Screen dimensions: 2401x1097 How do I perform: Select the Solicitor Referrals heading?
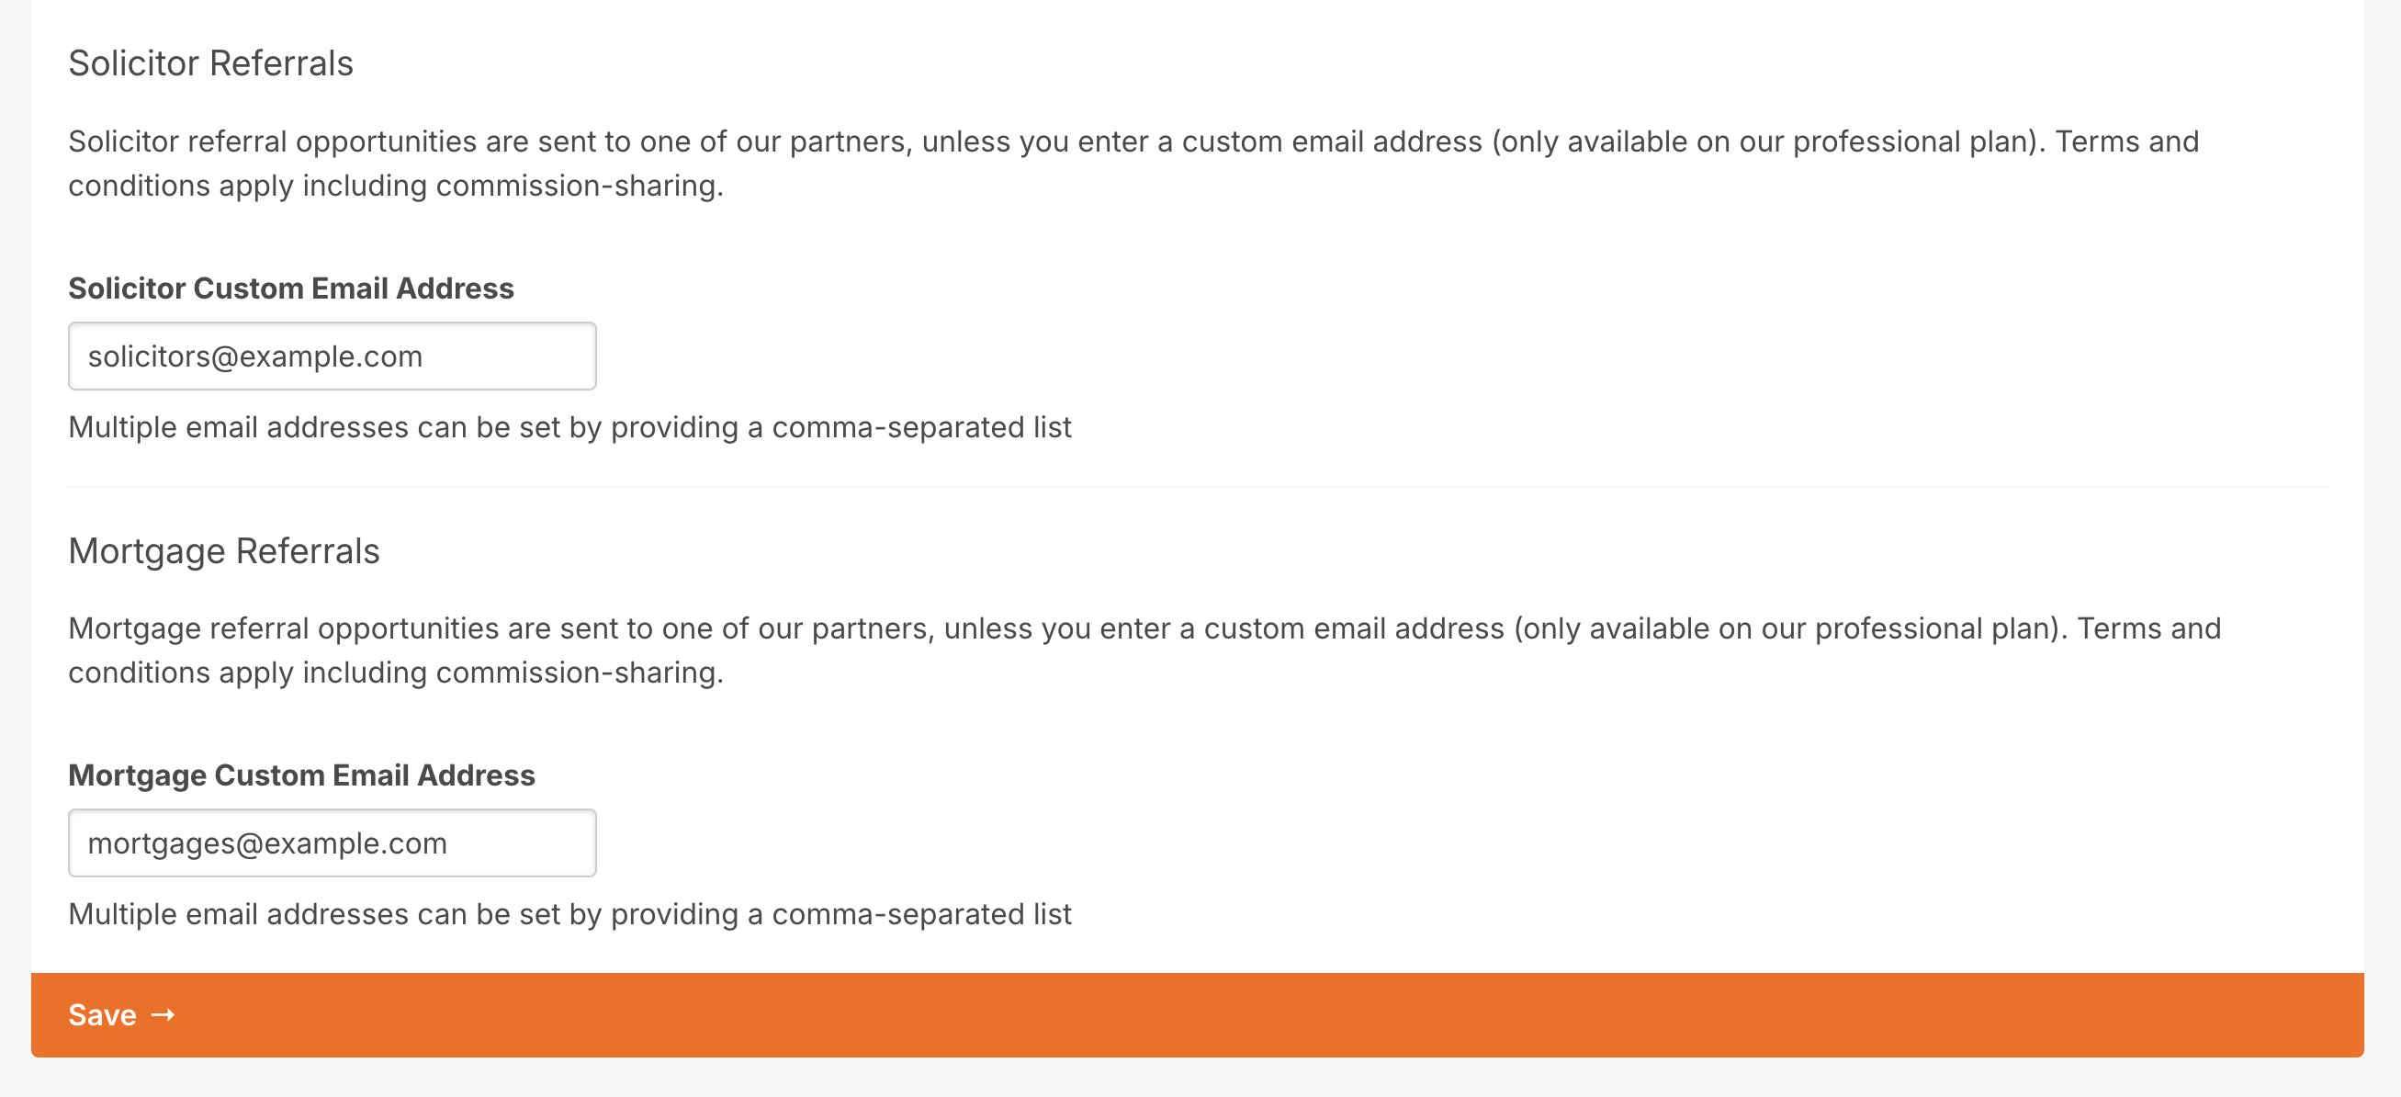coord(210,63)
